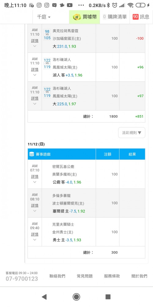Click the 常見問題 footer link
Screen dimensions: 153x307
point(84,276)
